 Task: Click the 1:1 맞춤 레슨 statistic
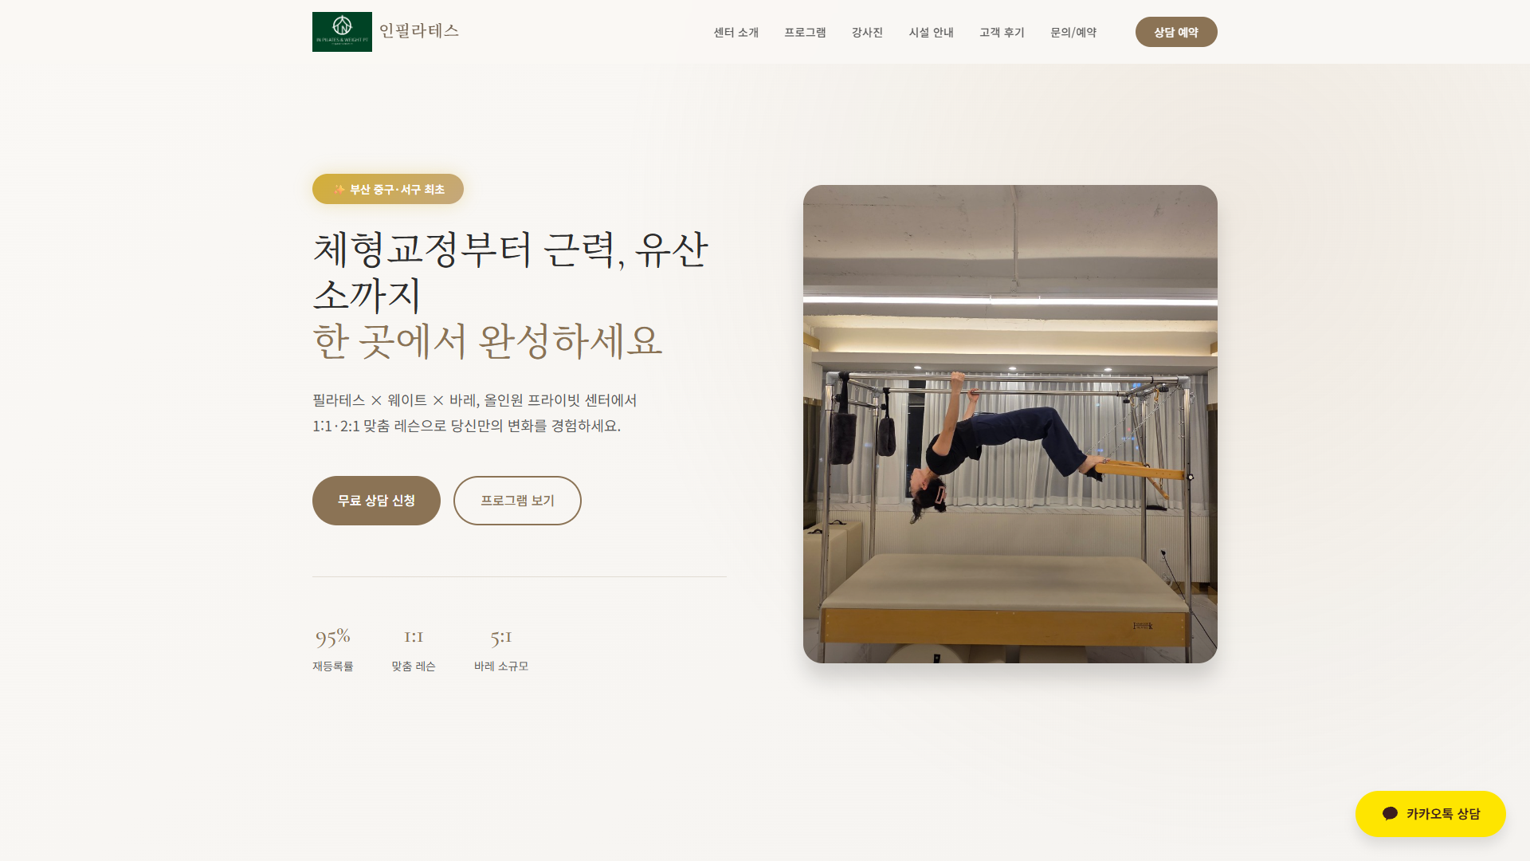tap(414, 650)
